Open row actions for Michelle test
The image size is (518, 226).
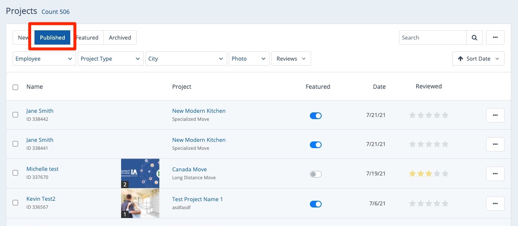(x=495, y=173)
